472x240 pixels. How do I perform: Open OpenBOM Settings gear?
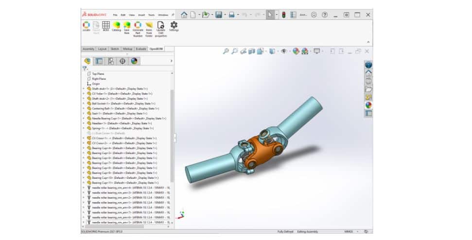click(174, 26)
